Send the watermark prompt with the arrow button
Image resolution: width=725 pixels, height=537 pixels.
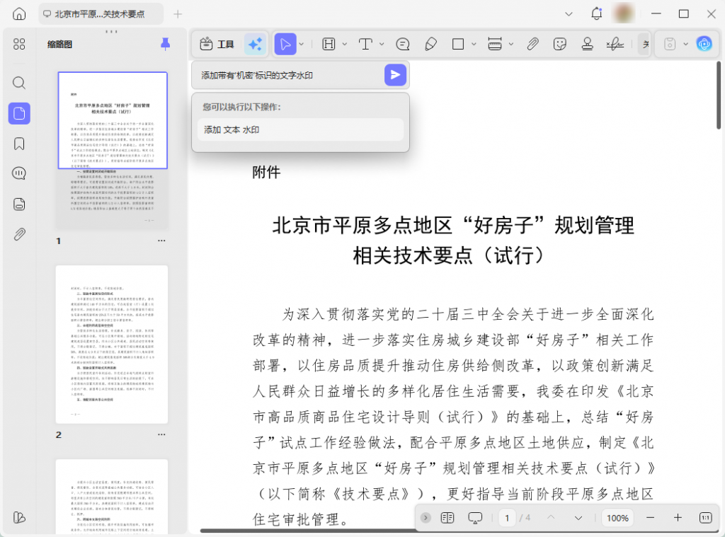tap(395, 74)
